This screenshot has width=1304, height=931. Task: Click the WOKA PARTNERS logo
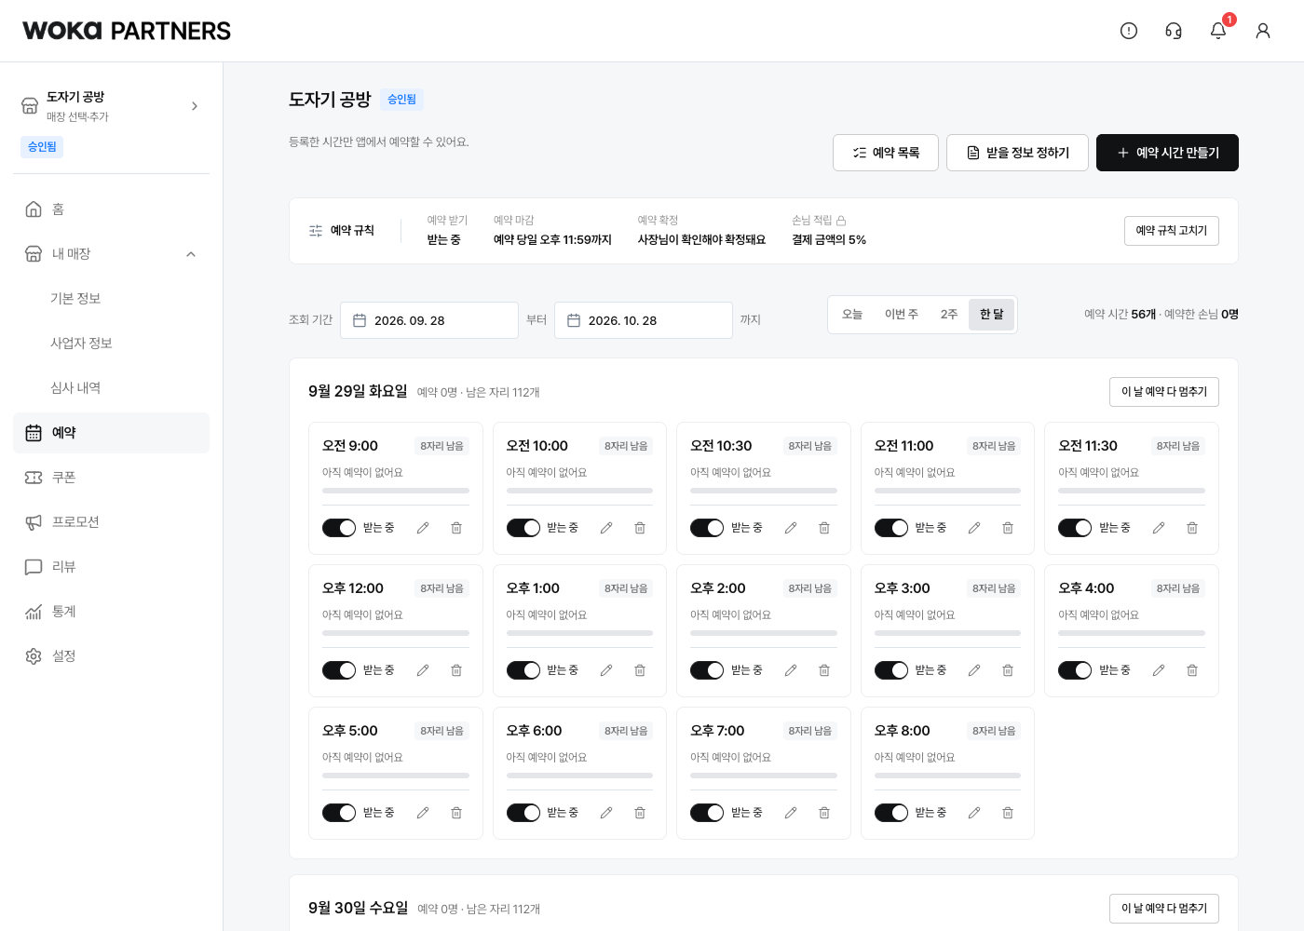(x=127, y=31)
